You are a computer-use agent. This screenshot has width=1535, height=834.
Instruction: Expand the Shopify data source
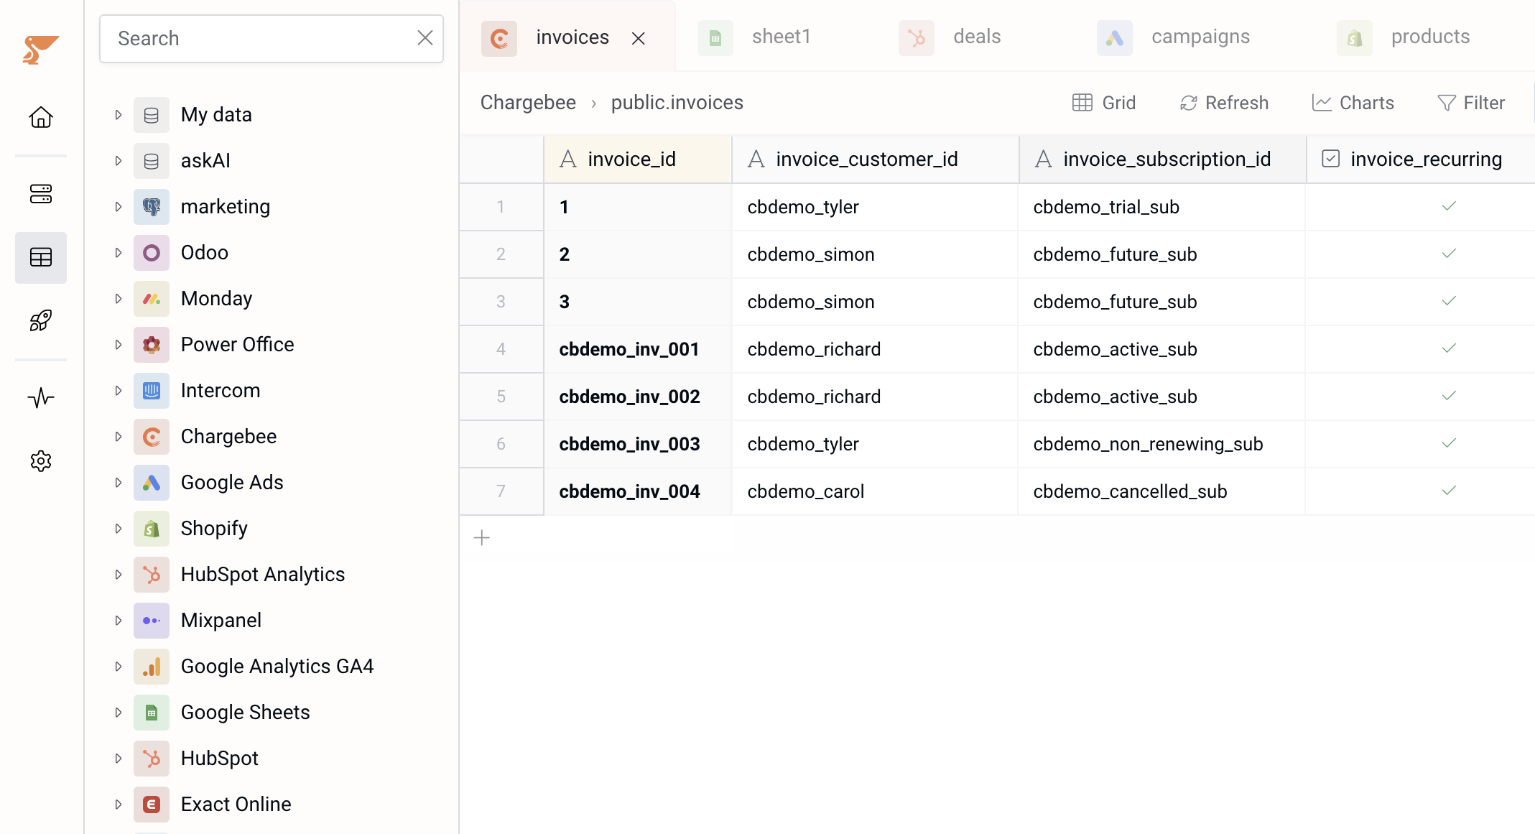coord(116,528)
